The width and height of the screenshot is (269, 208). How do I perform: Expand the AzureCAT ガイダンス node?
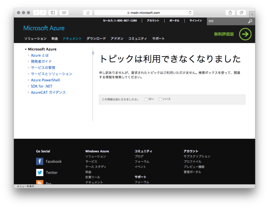click(29, 92)
